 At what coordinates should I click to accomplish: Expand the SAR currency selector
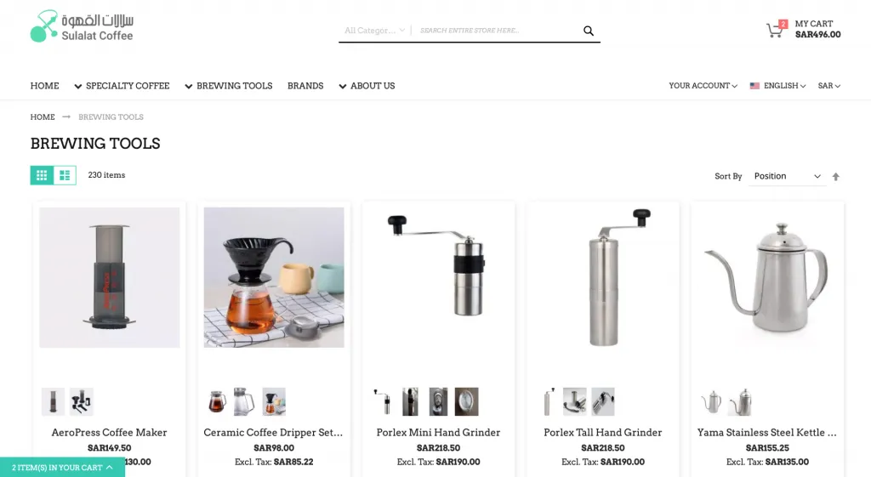pos(828,86)
